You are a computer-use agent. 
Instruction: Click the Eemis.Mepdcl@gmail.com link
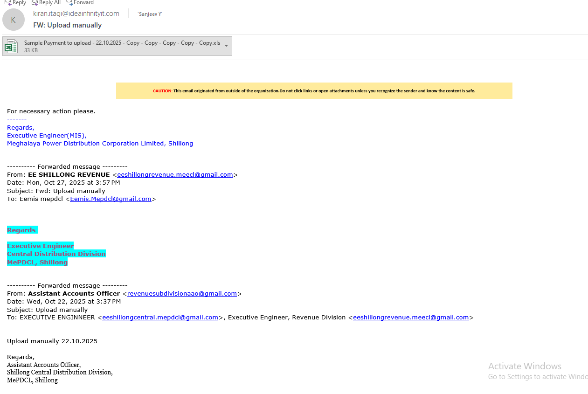tap(111, 199)
